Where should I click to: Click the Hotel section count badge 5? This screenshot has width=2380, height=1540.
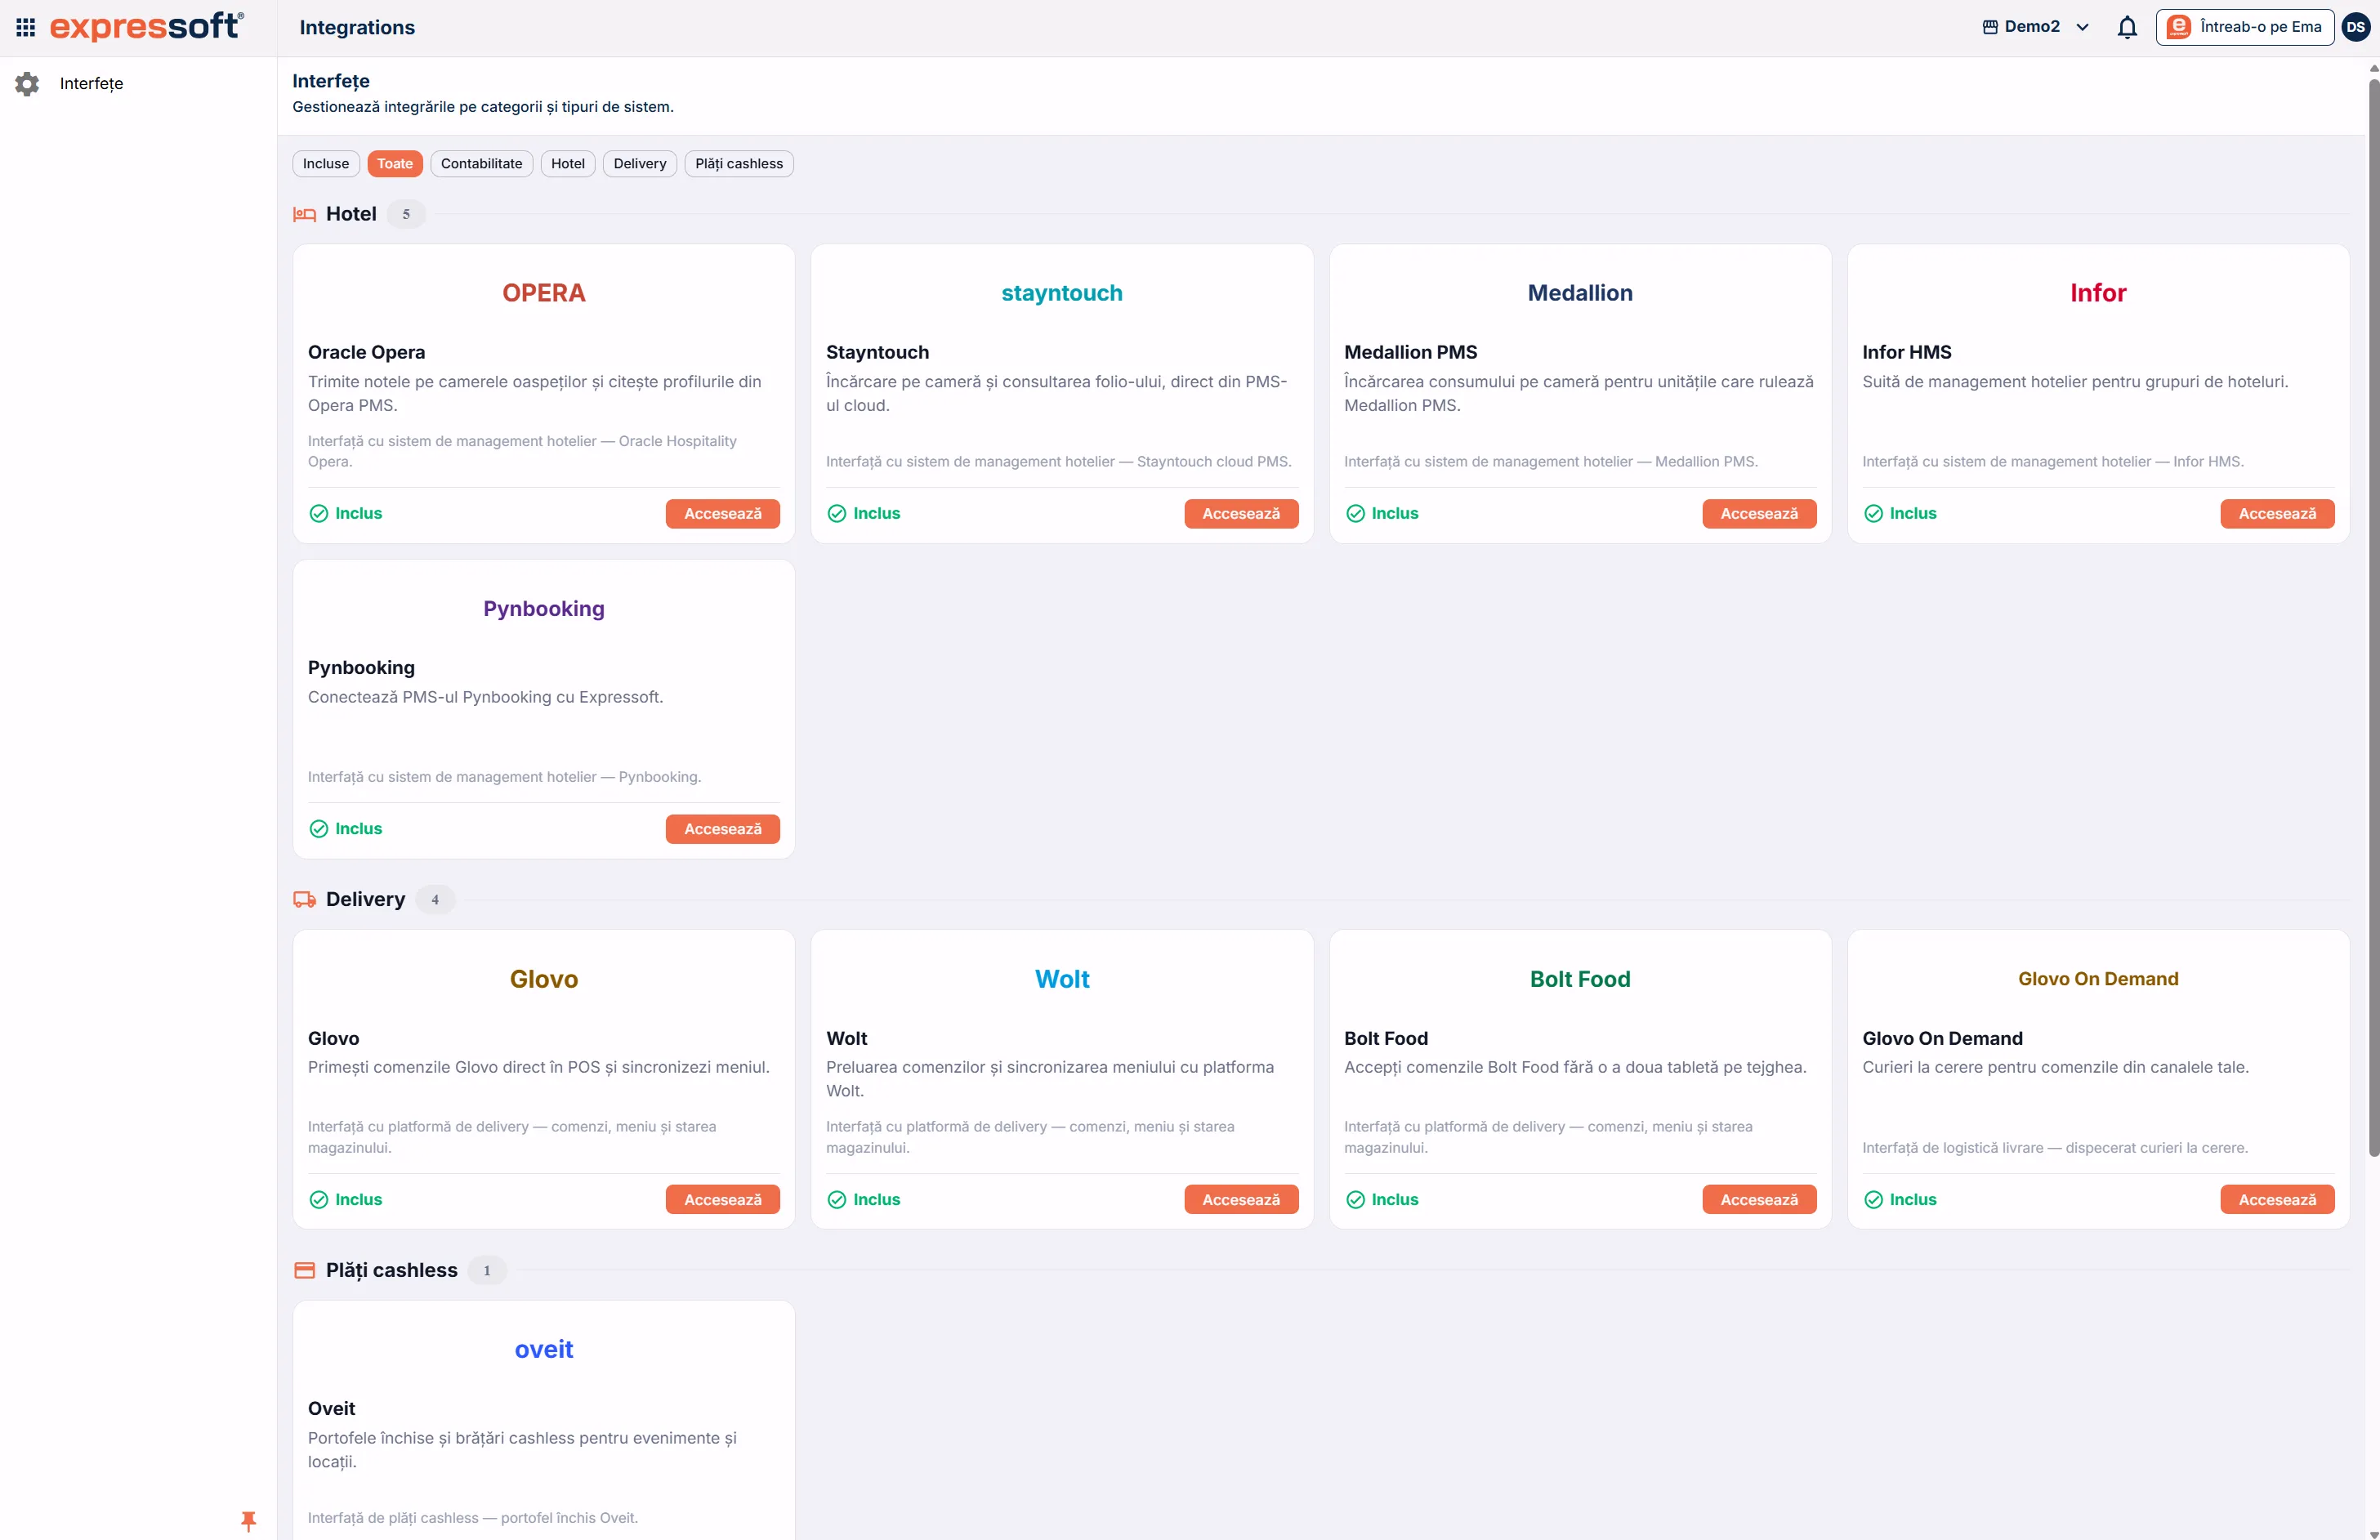pyautogui.click(x=406, y=214)
